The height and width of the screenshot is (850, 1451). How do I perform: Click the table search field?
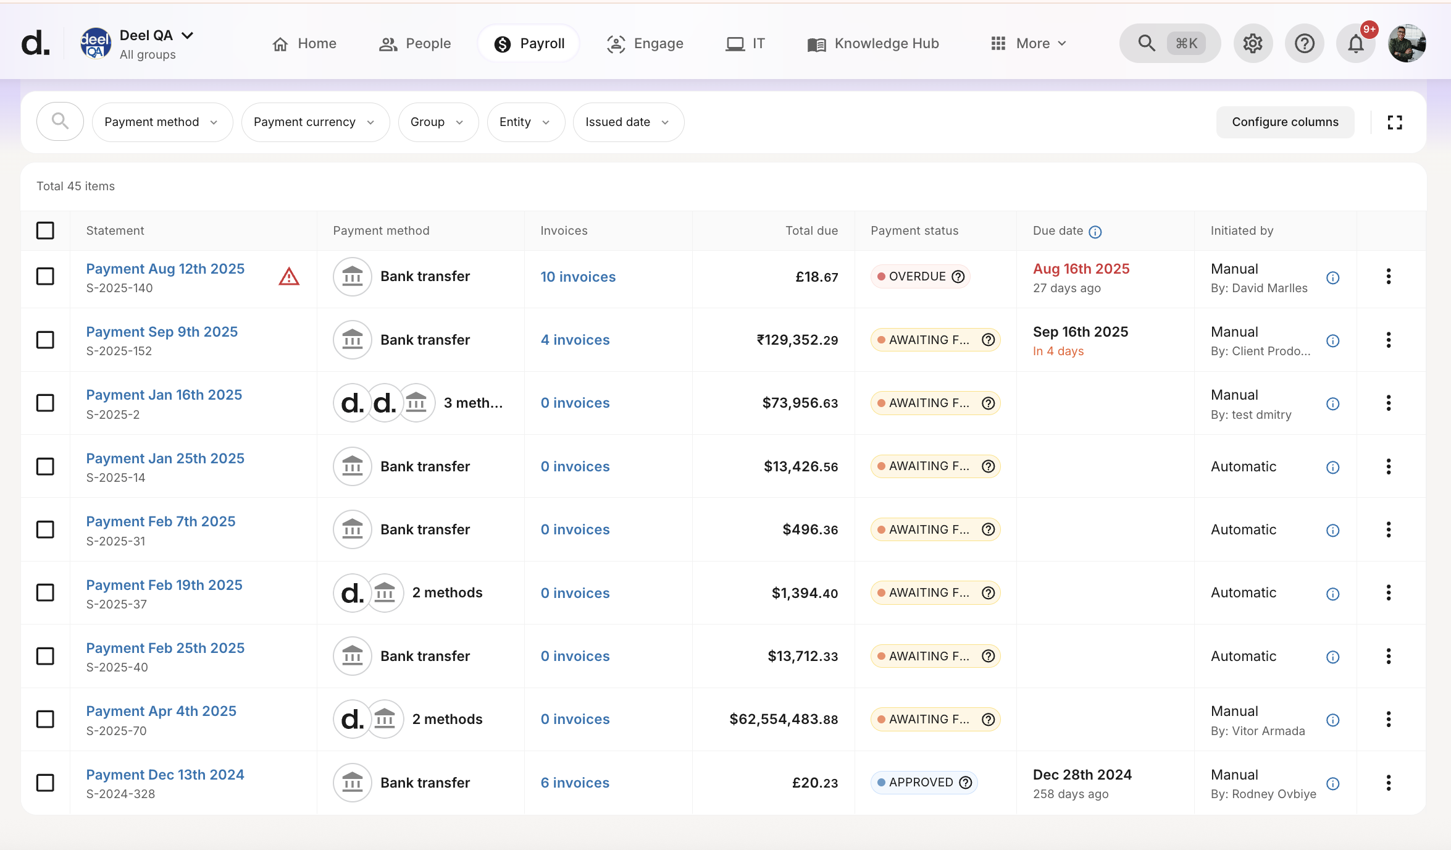click(60, 122)
